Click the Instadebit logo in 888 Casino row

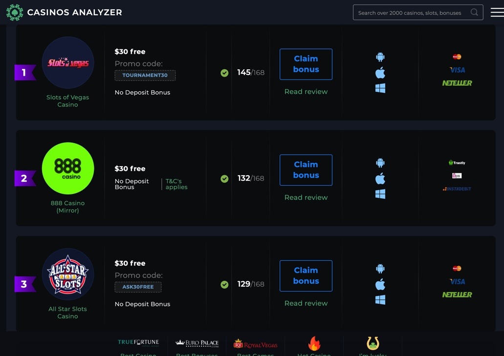(x=457, y=189)
